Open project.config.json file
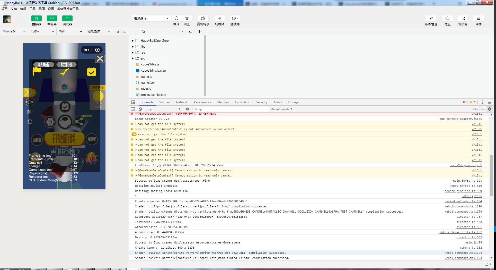 coord(154,95)
